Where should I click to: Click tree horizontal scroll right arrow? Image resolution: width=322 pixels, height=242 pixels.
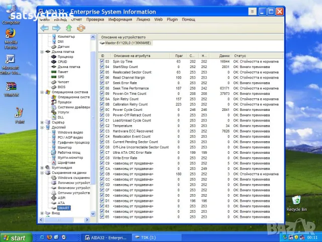[x=87, y=220]
